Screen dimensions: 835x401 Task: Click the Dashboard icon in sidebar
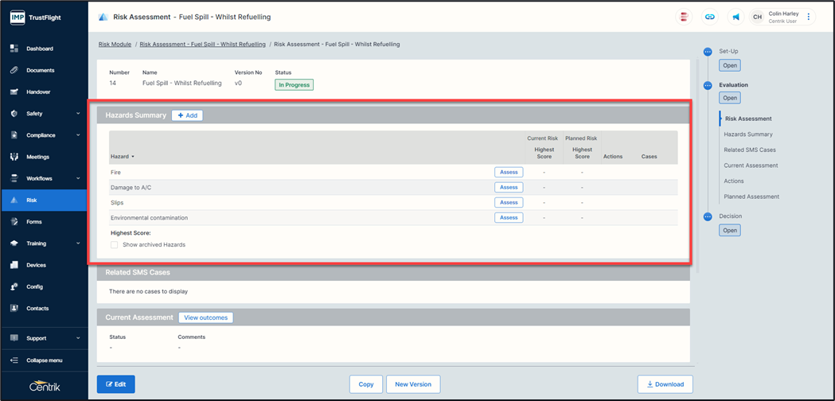[14, 49]
